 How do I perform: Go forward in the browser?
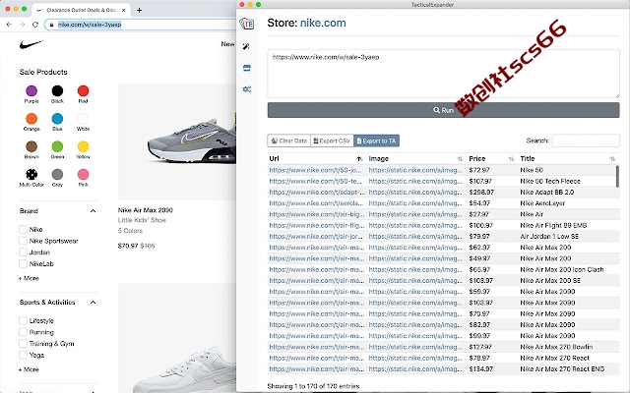point(22,25)
